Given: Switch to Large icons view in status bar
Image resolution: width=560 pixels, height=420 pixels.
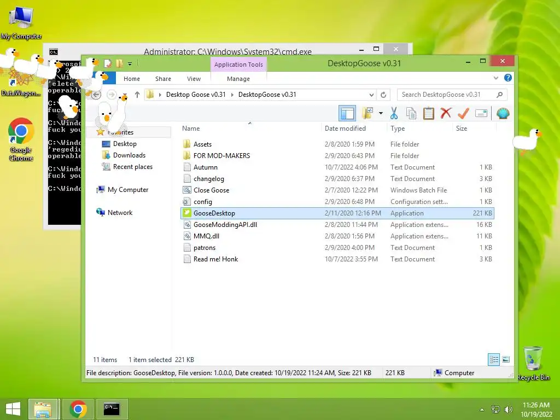Looking at the screenshot, I should [506, 359].
